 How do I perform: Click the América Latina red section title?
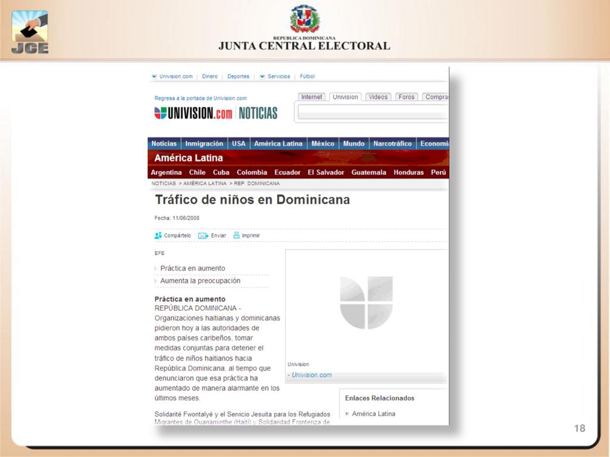click(x=189, y=158)
